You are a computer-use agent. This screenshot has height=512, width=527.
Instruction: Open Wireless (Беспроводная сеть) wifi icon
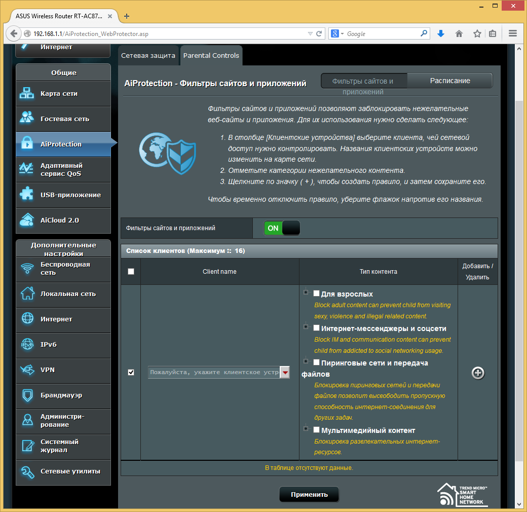[x=27, y=268]
